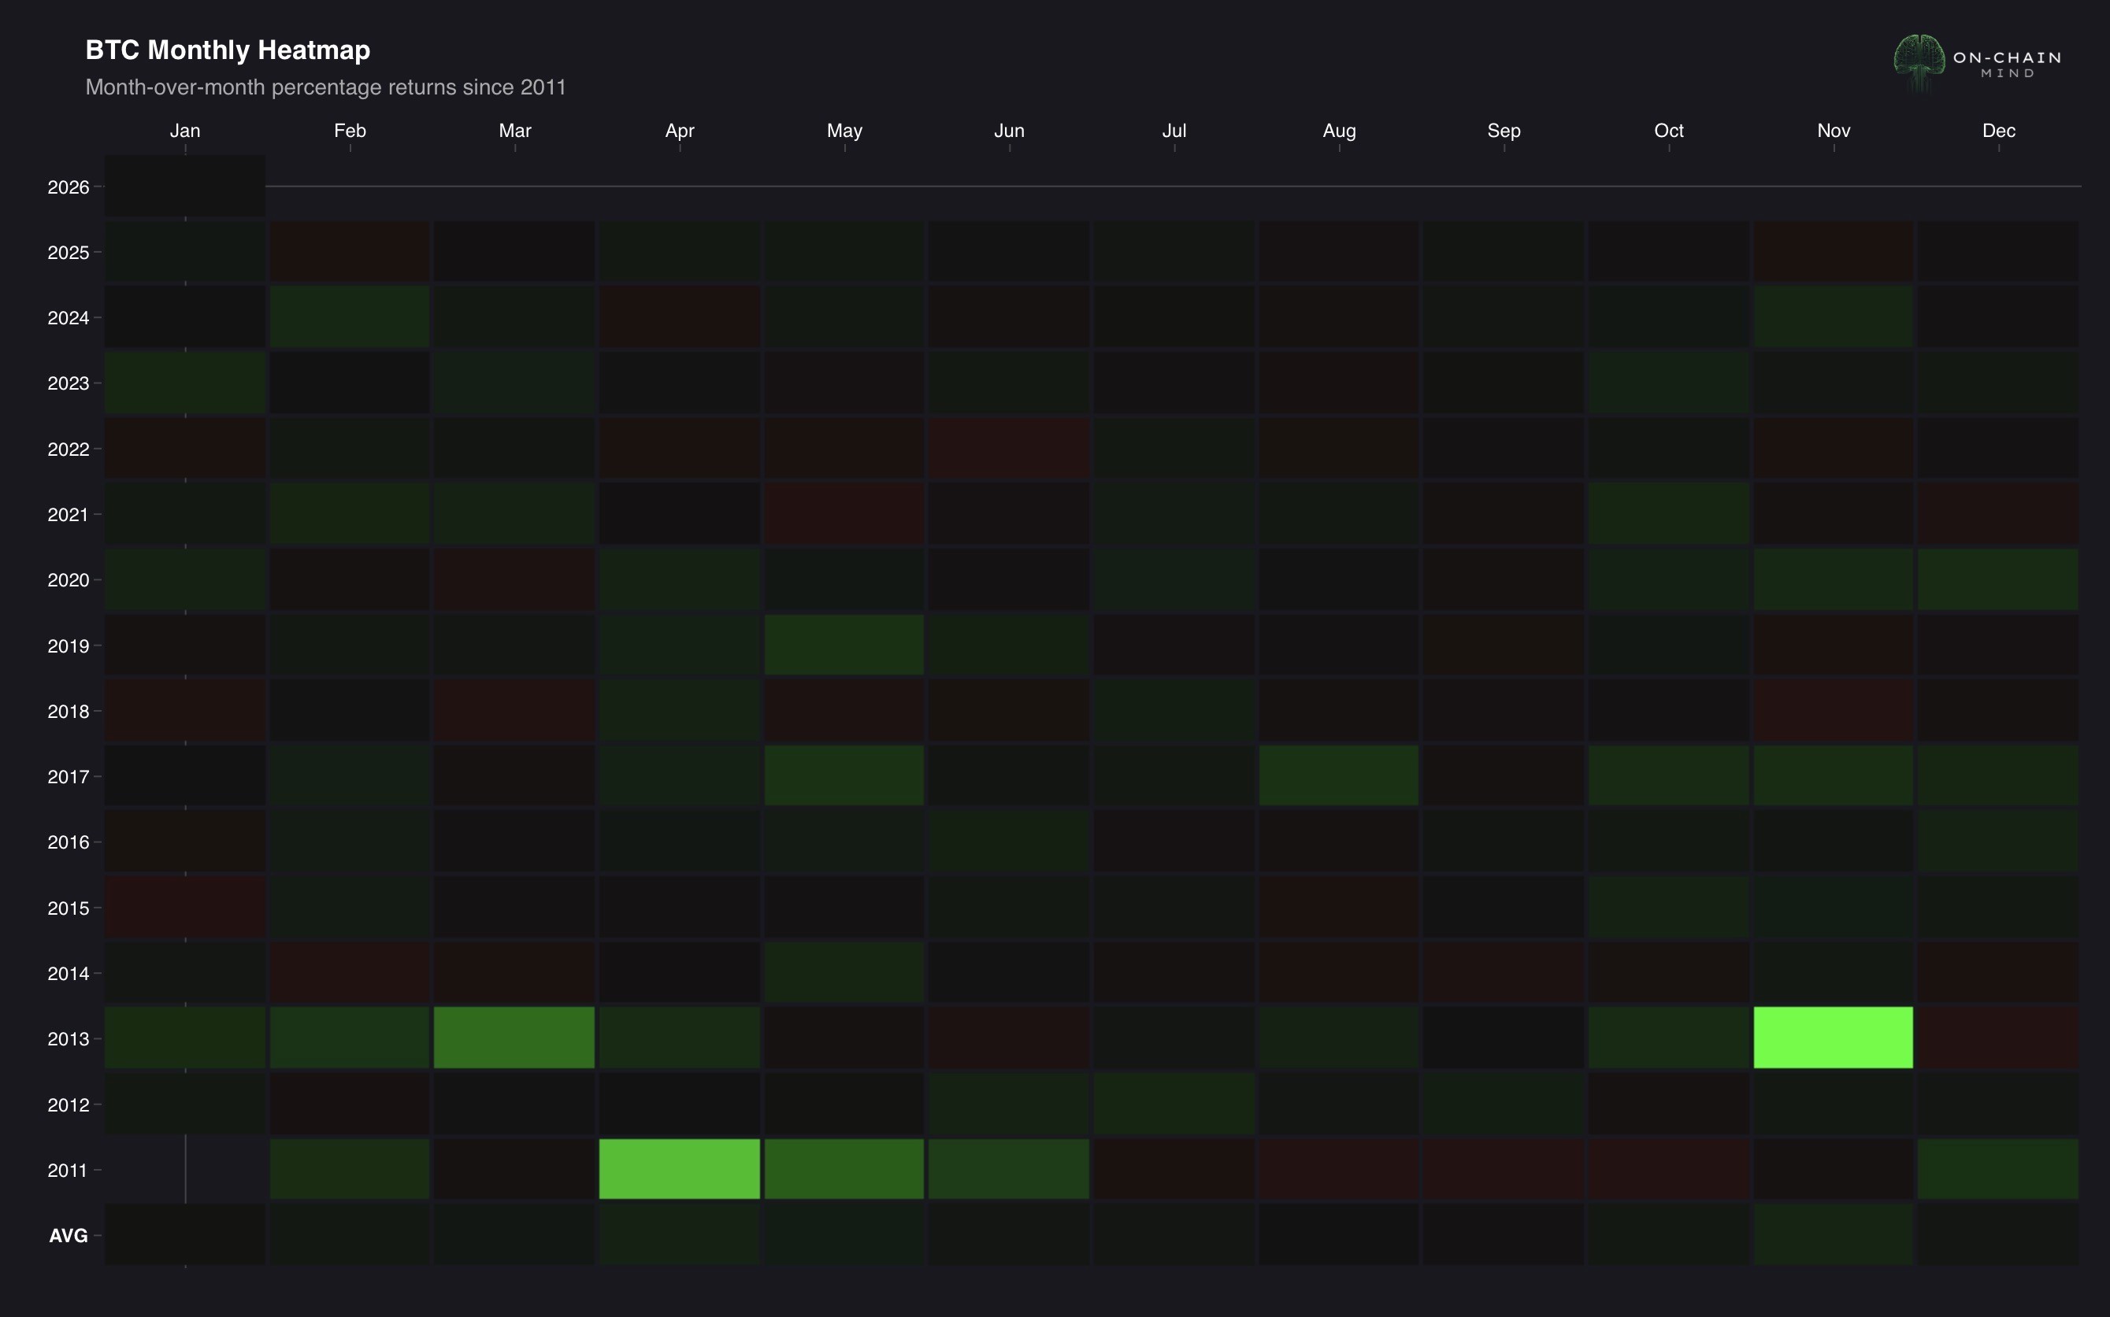Click the December 2011 green cell
The height and width of the screenshot is (1317, 2110).
tap(1997, 1169)
